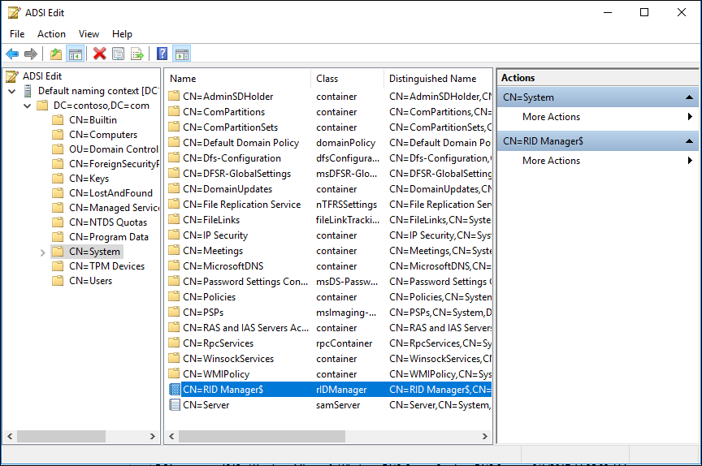Select the CN=Password Settings Container row
This screenshot has height=466, width=702.
tap(329, 281)
